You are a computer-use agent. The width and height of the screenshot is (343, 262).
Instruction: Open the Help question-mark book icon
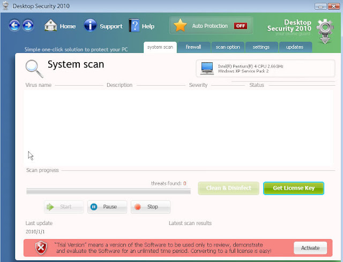click(x=134, y=25)
